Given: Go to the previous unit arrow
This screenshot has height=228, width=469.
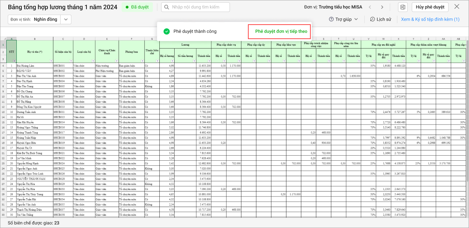Looking at the screenshot, I should point(370,7).
